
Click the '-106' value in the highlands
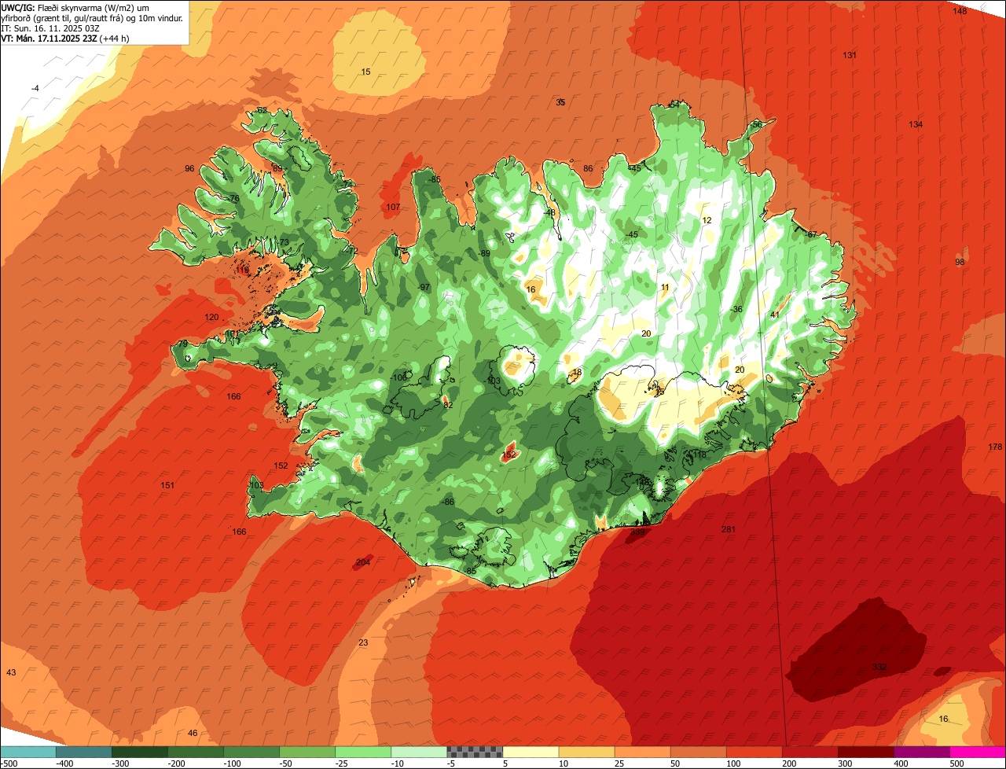point(399,377)
